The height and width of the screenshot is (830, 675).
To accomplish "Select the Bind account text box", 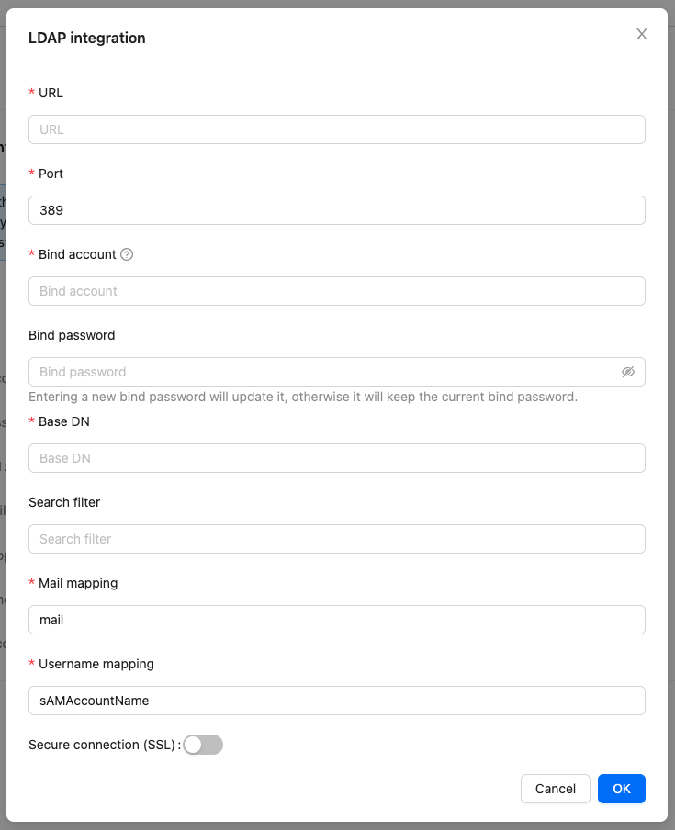I will coord(336,291).
